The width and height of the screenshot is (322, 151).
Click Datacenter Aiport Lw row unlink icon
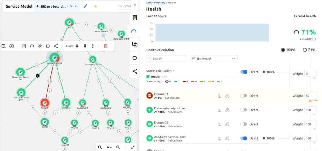click(x=227, y=110)
